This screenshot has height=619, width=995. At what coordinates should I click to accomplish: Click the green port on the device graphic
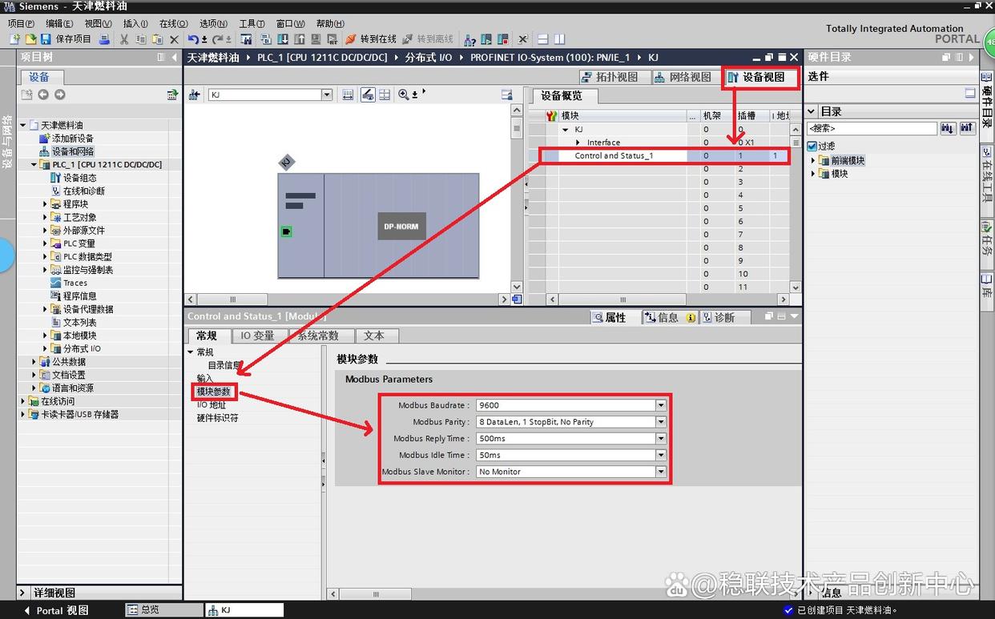287,231
